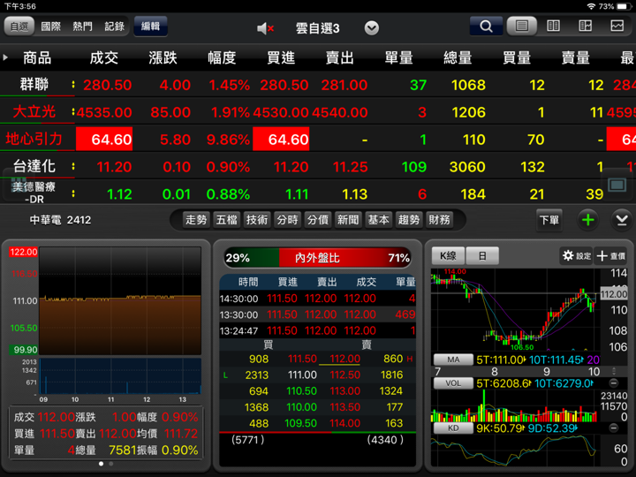Tap the search magnifier icon
636x477 pixels.
[486, 26]
